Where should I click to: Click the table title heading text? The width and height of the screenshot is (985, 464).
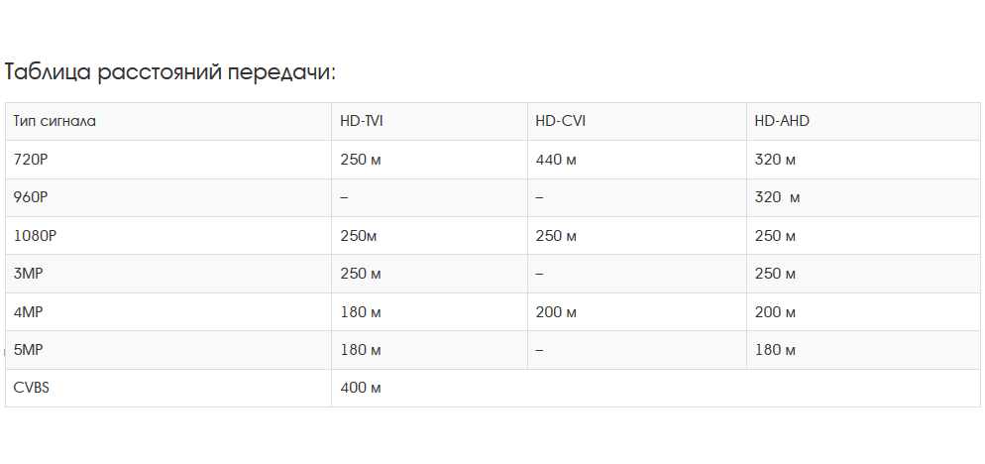170,72
